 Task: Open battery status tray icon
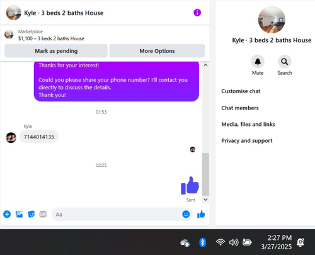pyautogui.click(x=247, y=242)
